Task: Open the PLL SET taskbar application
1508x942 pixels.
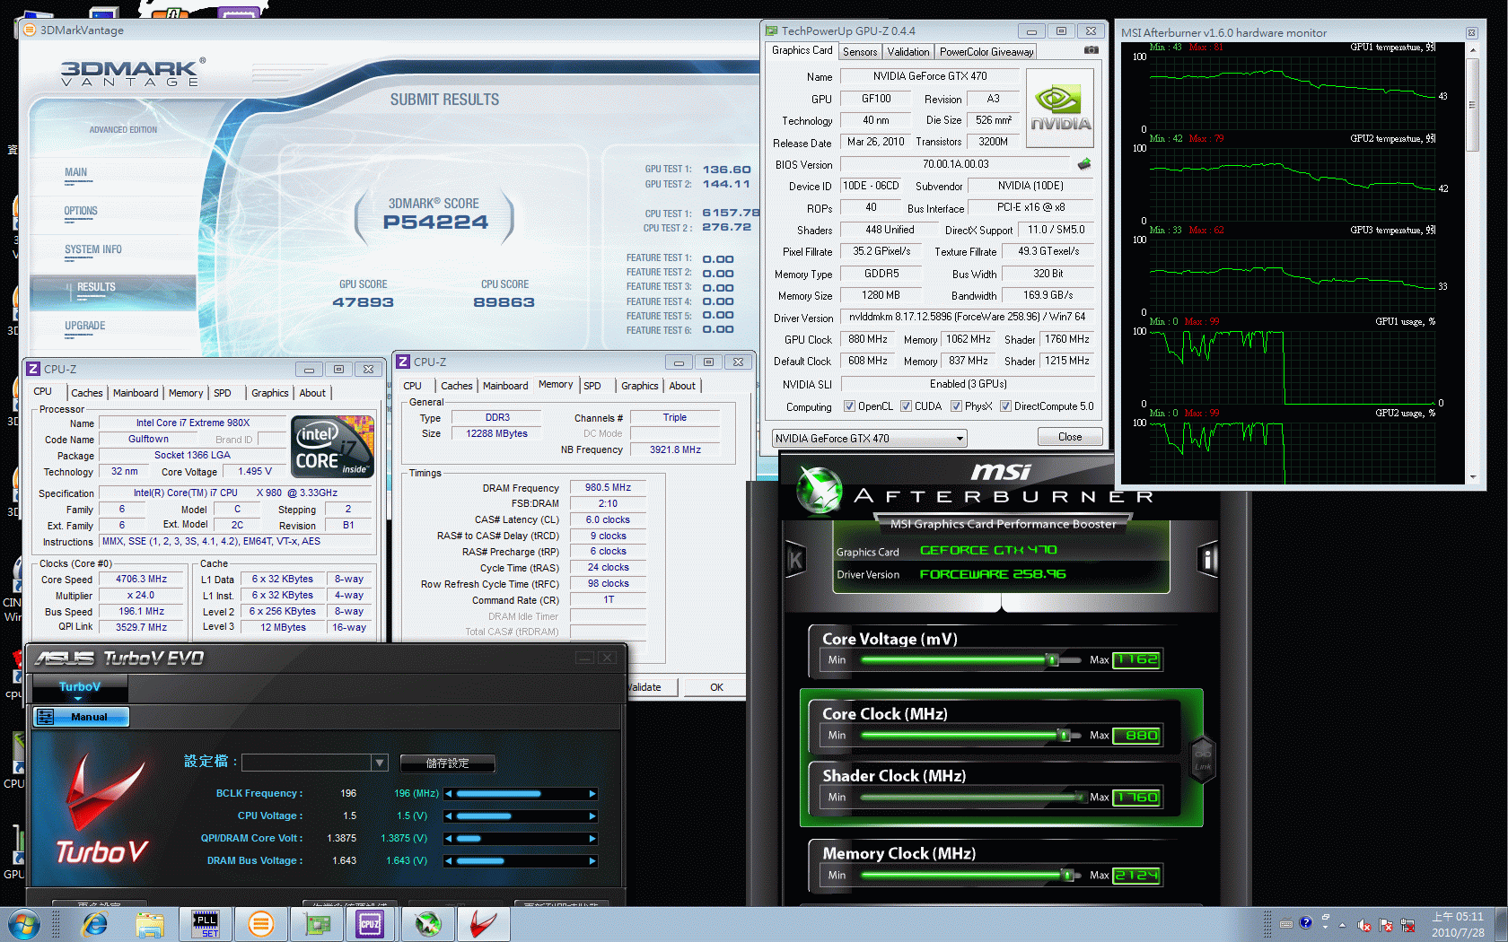Action: (206, 924)
